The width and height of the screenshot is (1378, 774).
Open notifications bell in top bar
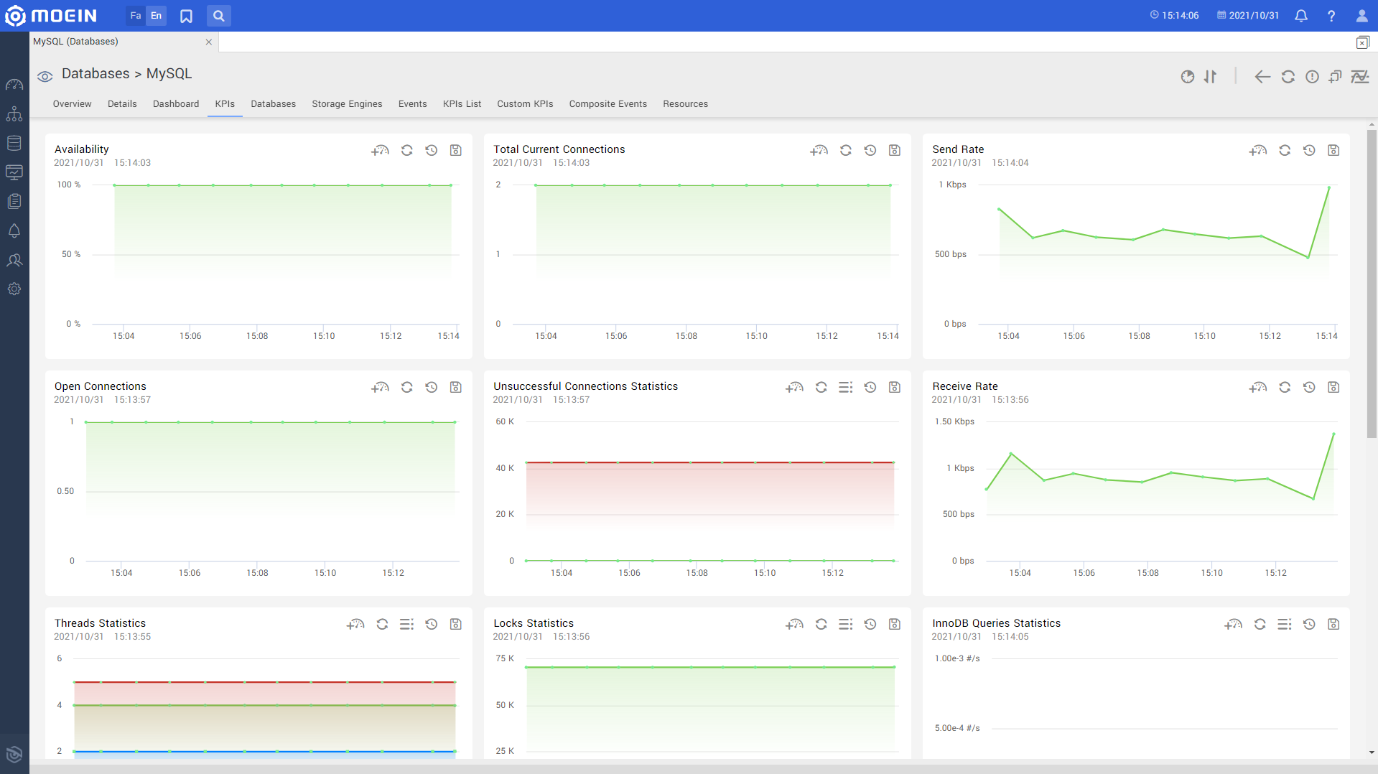click(x=1301, y=16)
